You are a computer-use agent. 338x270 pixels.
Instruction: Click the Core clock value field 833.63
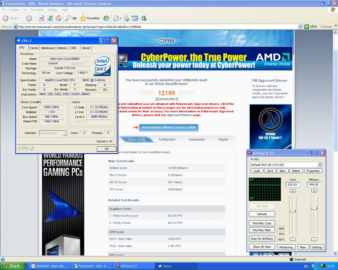[x=293, y=185]
